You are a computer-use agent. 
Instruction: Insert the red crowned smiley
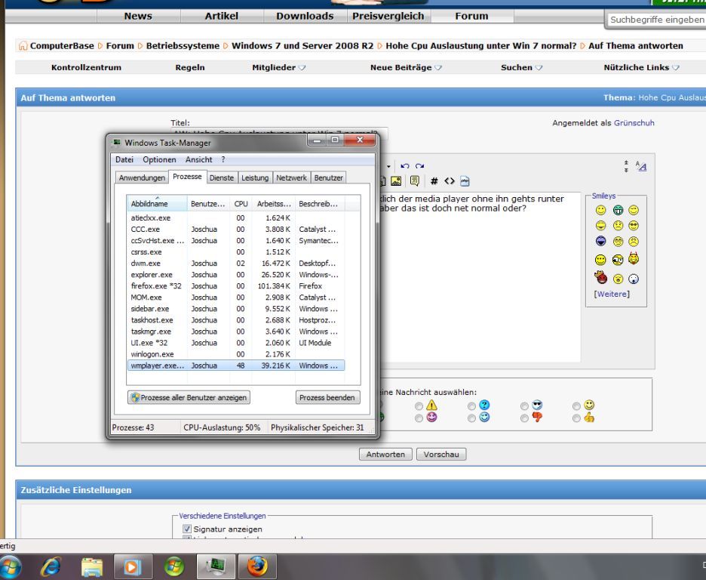pos(600,277)
